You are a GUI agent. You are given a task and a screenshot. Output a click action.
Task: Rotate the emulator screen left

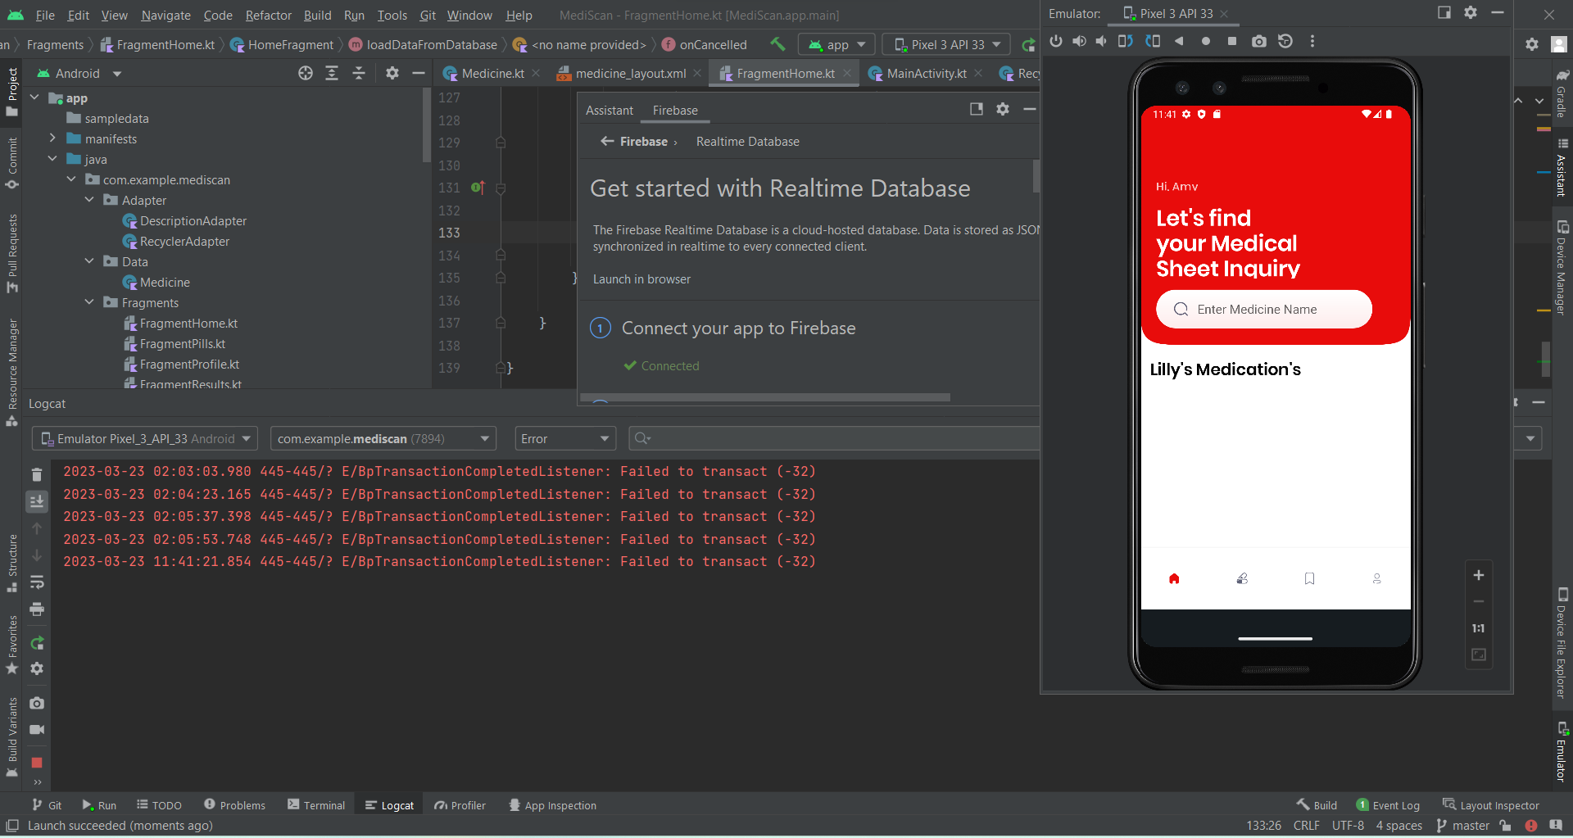coord(1124,41)
